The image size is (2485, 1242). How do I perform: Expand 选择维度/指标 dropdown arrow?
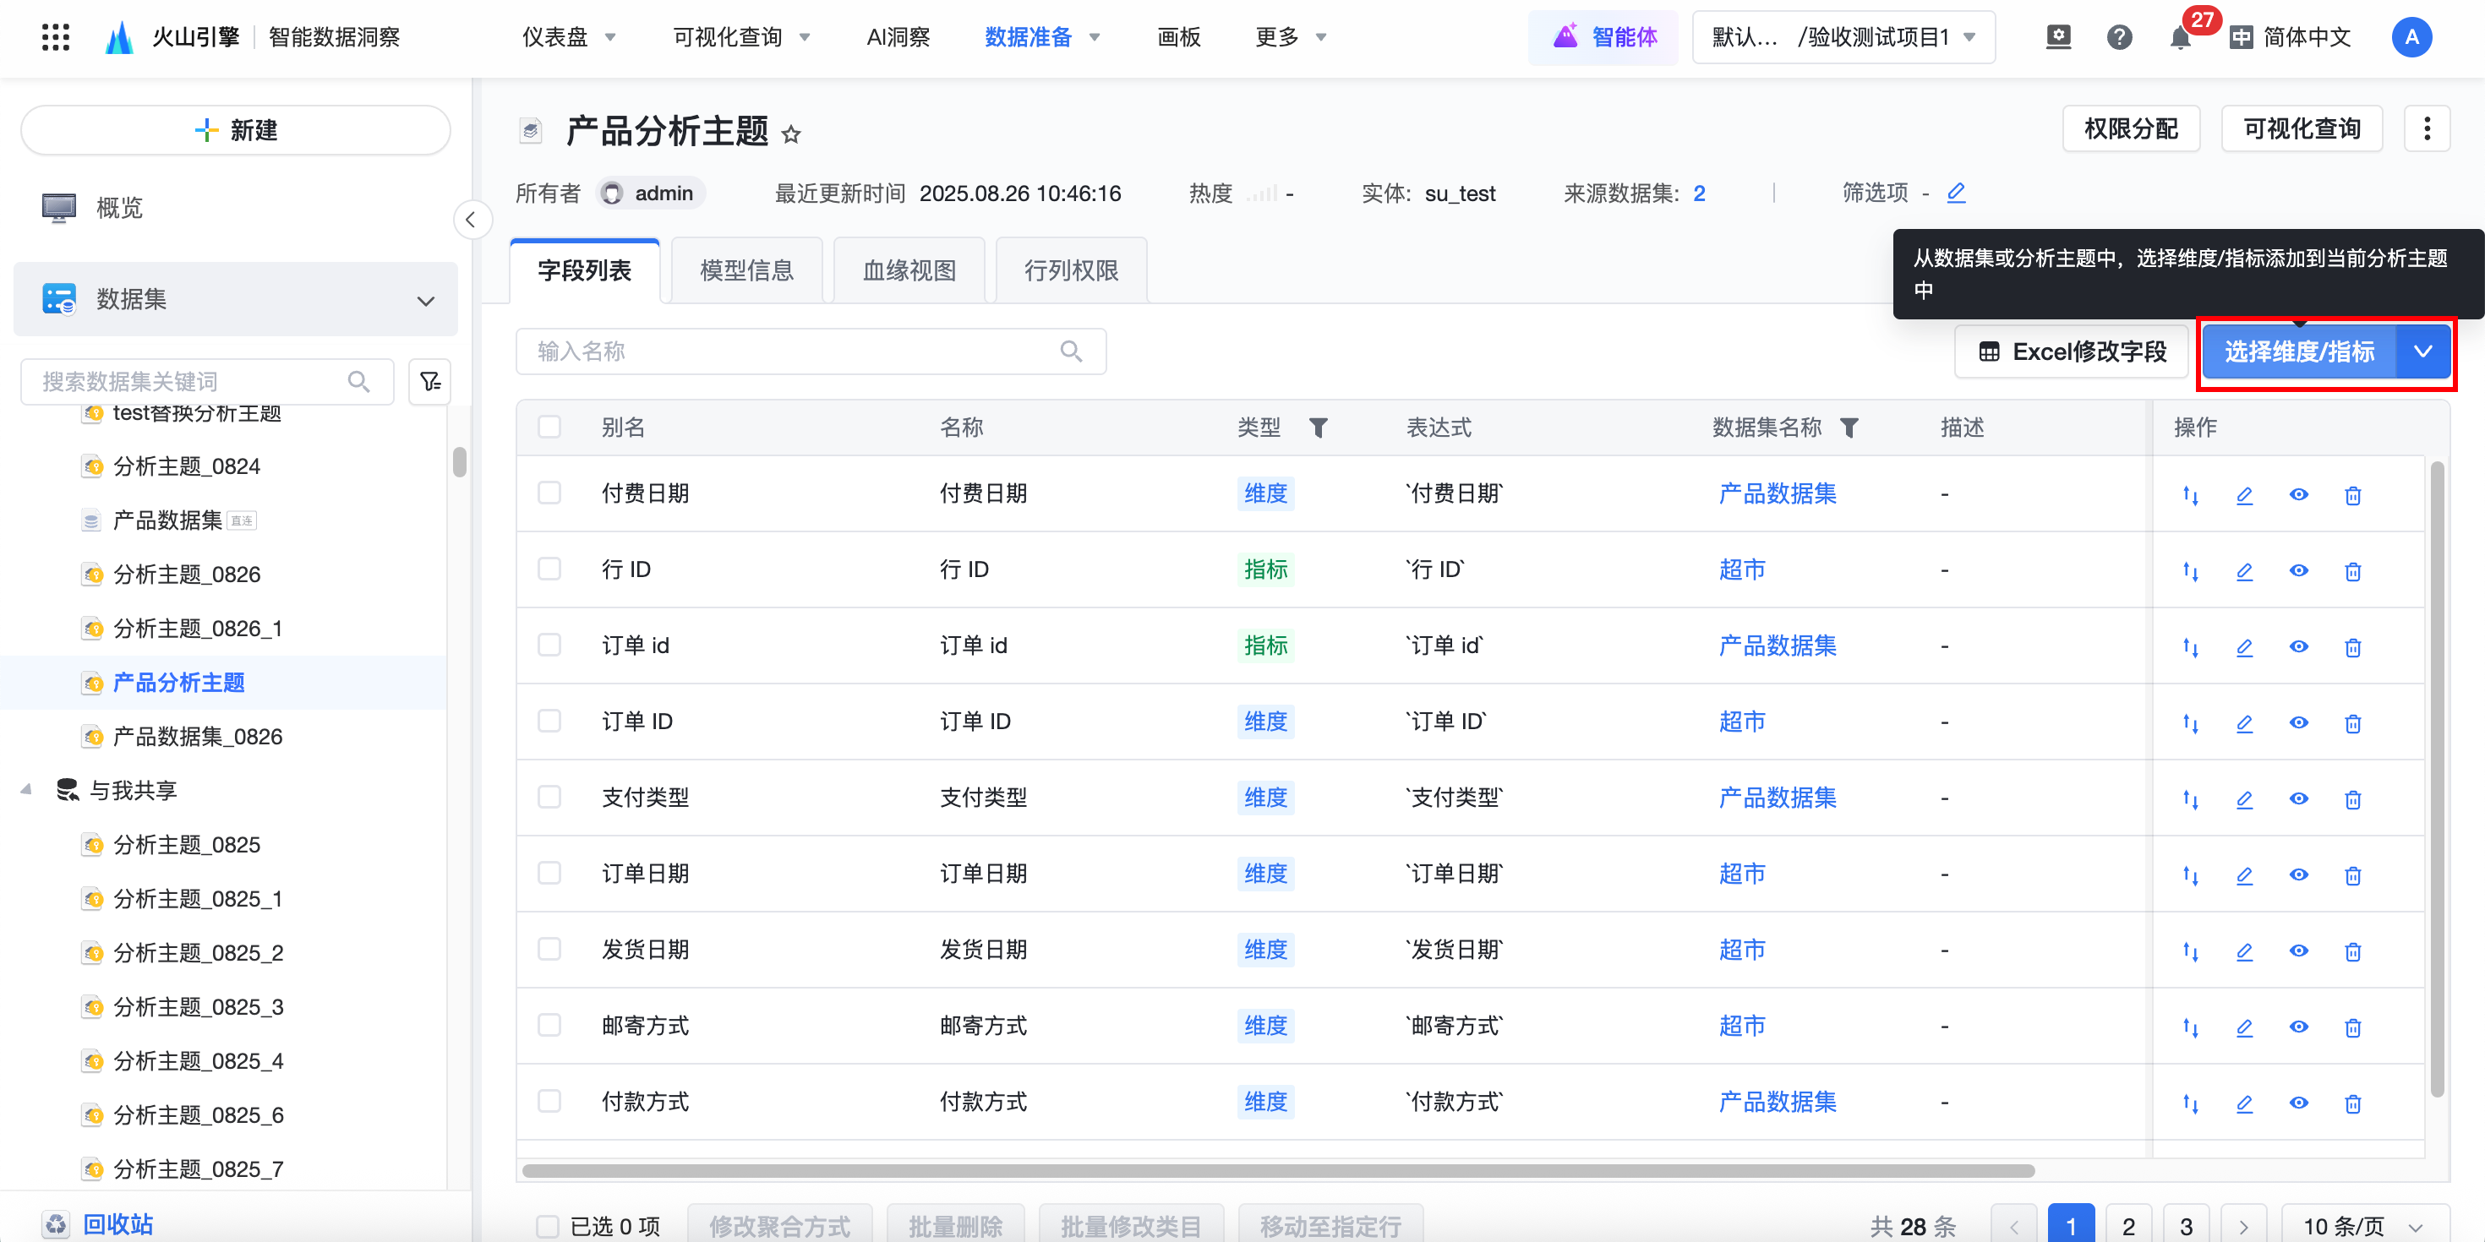pyautogui.click(x=2422, y=352)
